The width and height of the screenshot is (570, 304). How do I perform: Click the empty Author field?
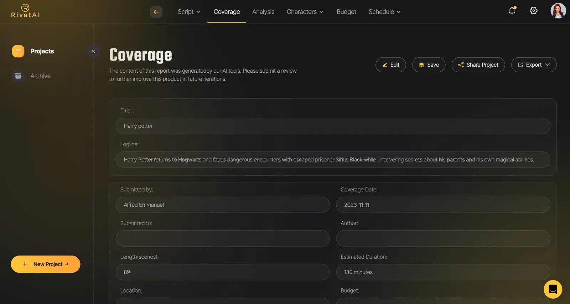click(x=443, y=238)
